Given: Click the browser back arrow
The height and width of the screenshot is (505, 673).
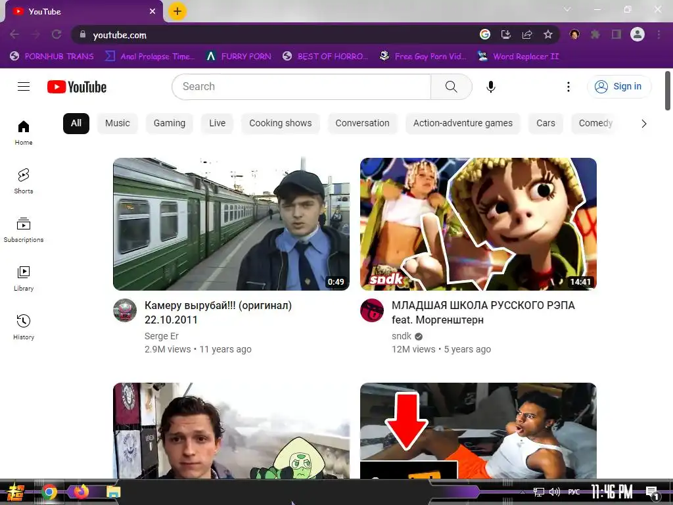Looking at the screenshot, I should coord(14,34).
